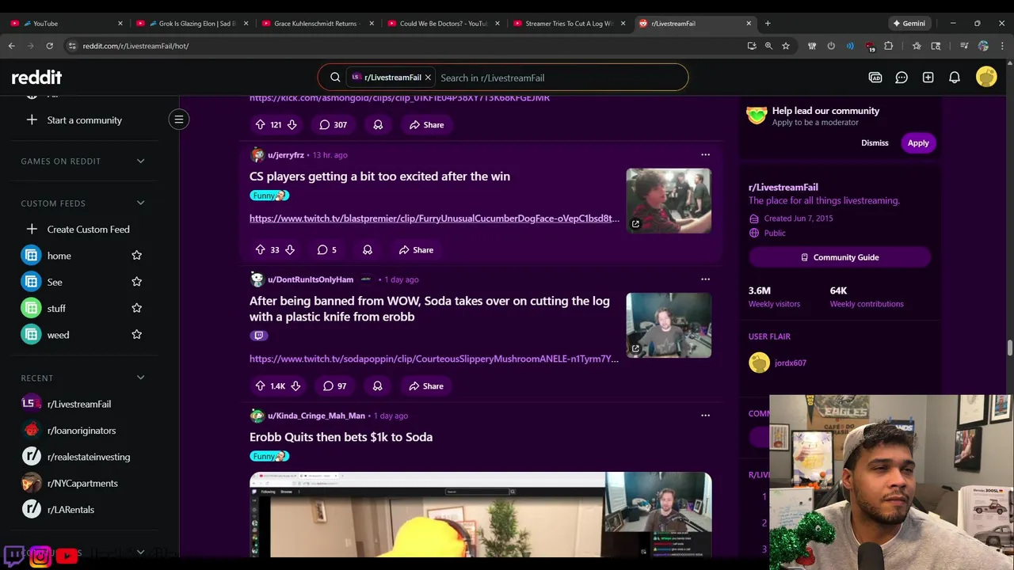Give award to the 121-vote post
Image resolution: width=1014 pixels, height=570 pixels.
(378, 124)
